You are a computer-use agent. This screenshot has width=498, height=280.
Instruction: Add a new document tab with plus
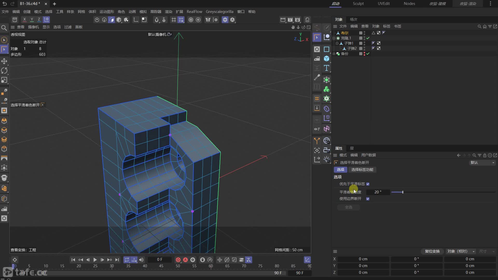(54, 4)
